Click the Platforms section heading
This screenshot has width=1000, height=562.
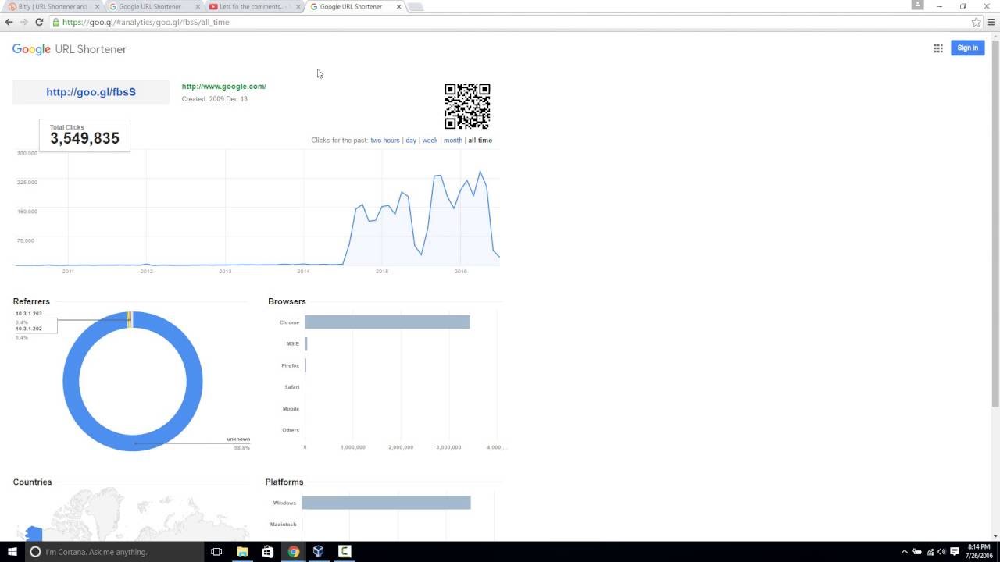coord(284,482)
